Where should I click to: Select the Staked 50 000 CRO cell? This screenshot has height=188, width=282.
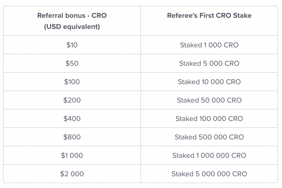(x=209, y=100)
